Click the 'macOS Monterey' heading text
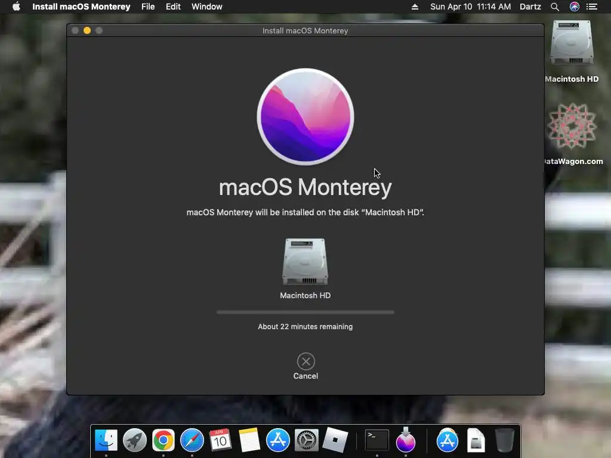Viewport: 611px width, 458px height. click(305, 187)
